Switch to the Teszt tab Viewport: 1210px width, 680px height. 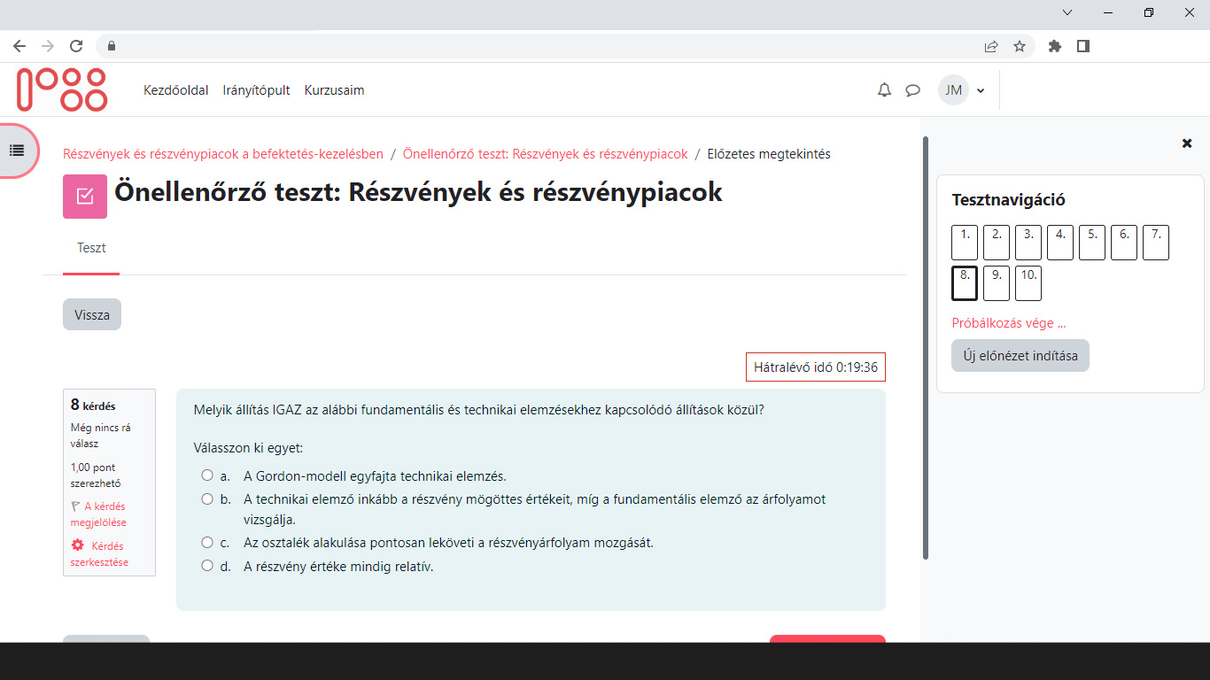91,248
